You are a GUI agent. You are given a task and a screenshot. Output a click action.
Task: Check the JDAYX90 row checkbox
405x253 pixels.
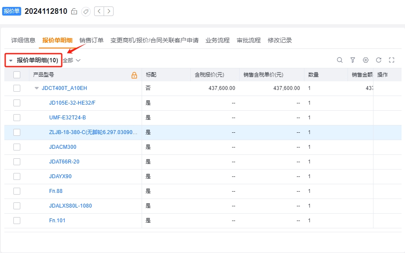click(x=17, y=176)
